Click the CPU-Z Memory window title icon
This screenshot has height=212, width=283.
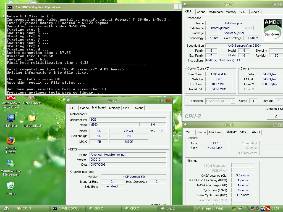tap(186, 125)
